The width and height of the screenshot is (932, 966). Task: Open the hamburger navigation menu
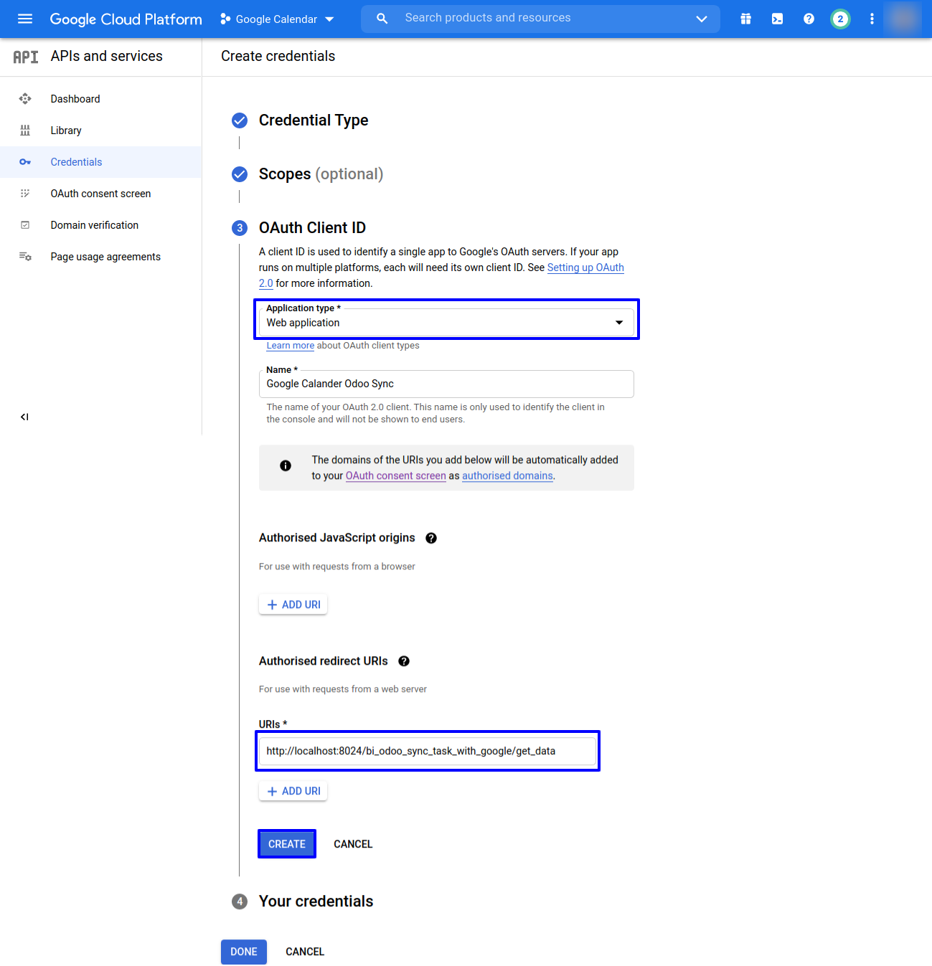(25, 19)
